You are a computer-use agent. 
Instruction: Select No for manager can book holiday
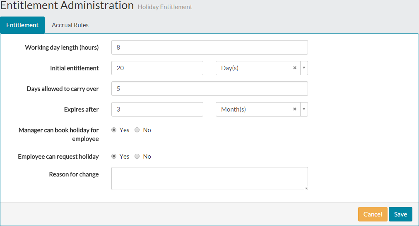tap(137, 130)
